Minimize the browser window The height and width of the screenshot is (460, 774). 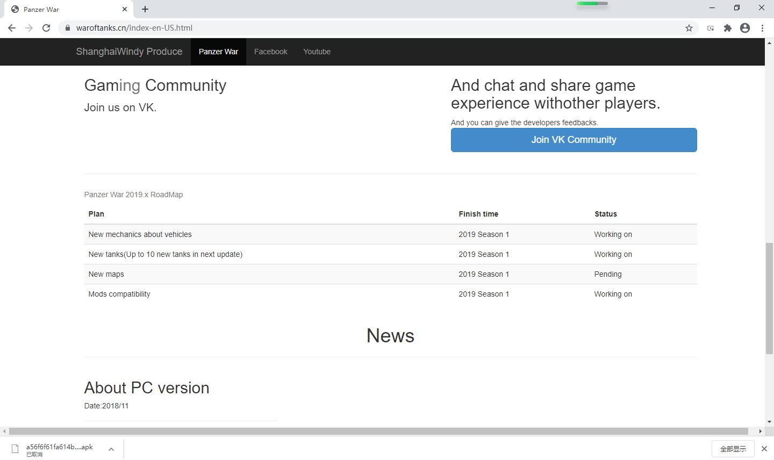712,8
